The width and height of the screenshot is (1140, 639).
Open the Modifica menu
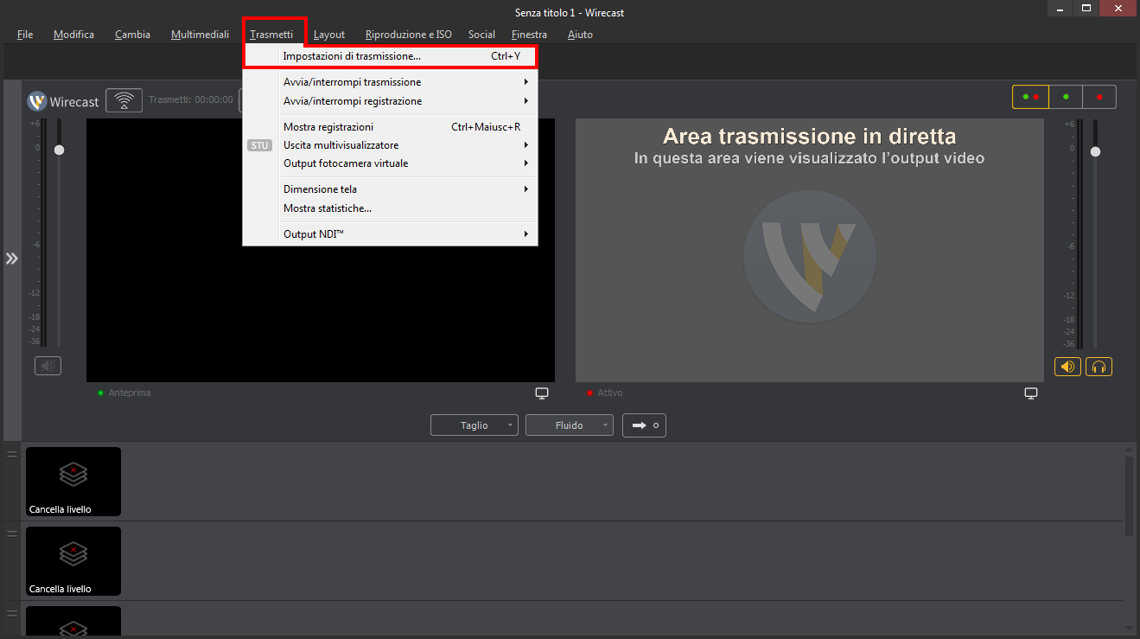pos(73,35)
